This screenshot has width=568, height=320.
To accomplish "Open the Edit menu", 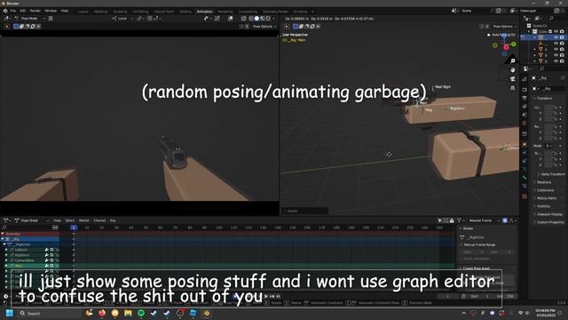I will (23, 11).
